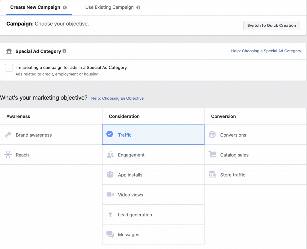Click the Video views camera icon
307x249 pixels.
(110, 195)
